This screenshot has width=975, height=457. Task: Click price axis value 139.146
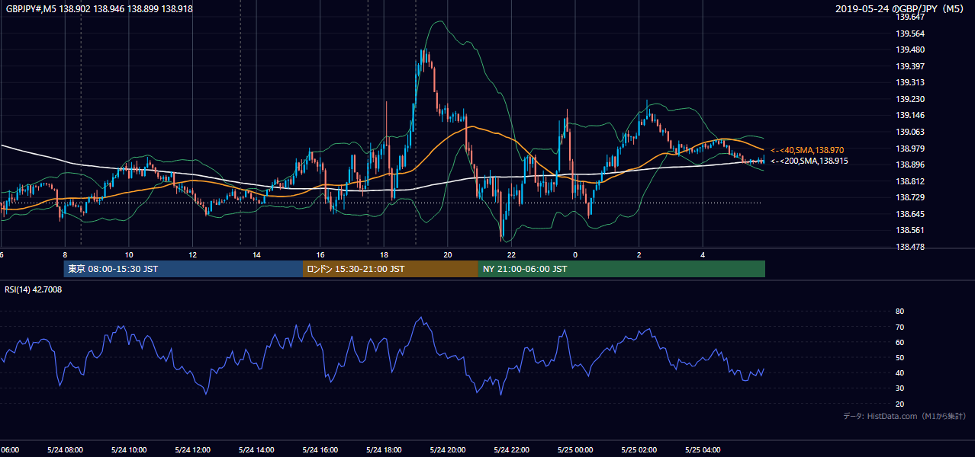pos(909,116)
